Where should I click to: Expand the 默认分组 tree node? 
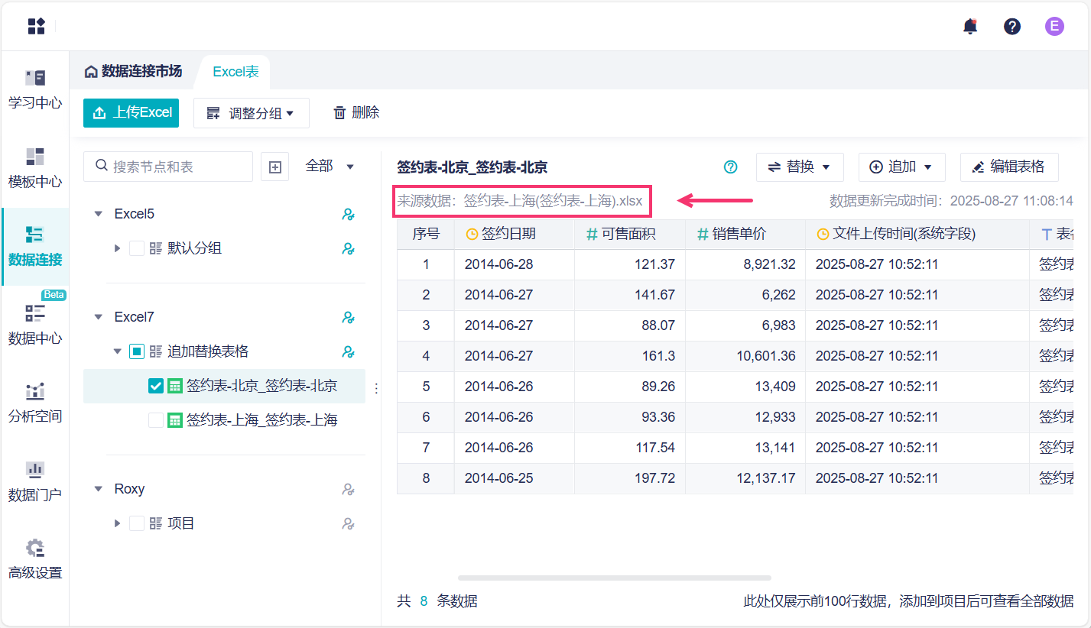117,248
